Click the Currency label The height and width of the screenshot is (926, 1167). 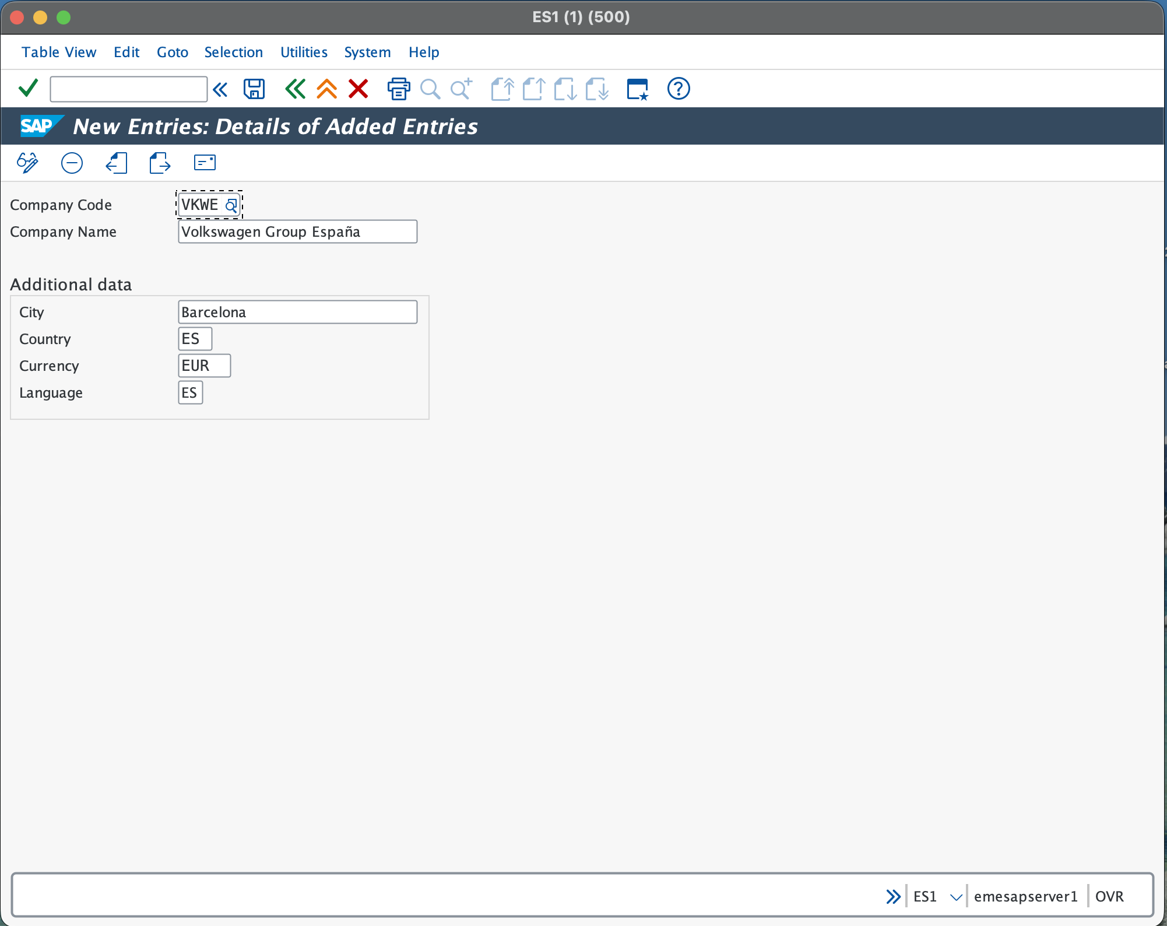coord(49,366)
